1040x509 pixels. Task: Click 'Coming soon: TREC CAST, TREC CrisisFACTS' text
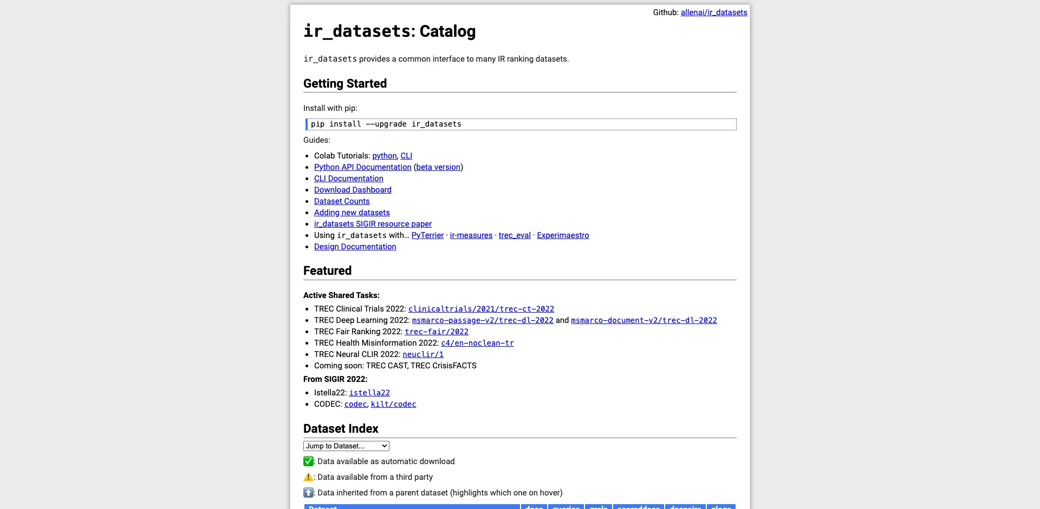tap(395, 366)
